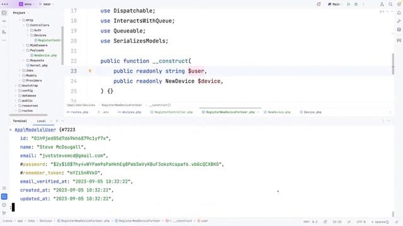Switch to .env editor tab
Image resolution: width=403 pixels, height=226 pixels.
click(x=103, y=112)
